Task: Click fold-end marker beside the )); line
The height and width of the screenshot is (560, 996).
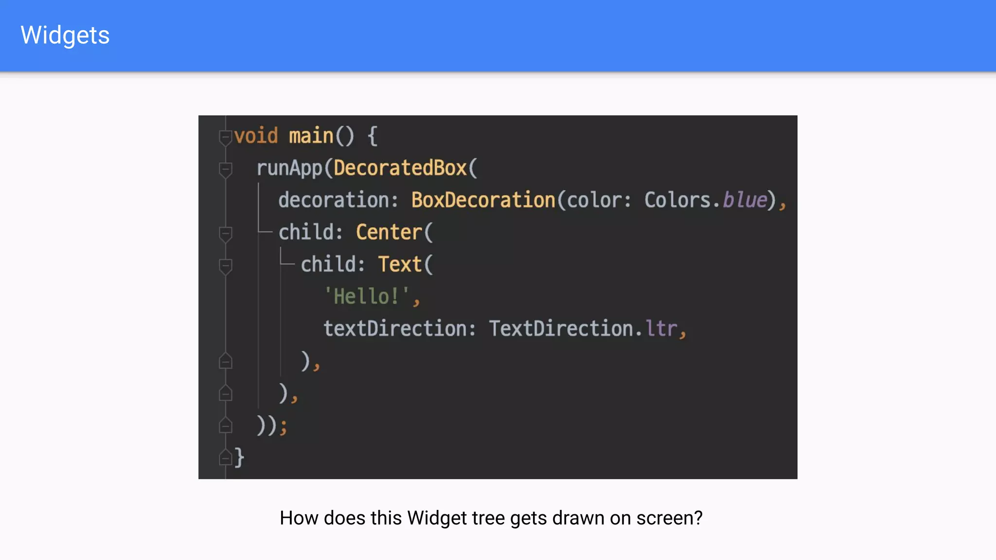Action: pos(225,425)
